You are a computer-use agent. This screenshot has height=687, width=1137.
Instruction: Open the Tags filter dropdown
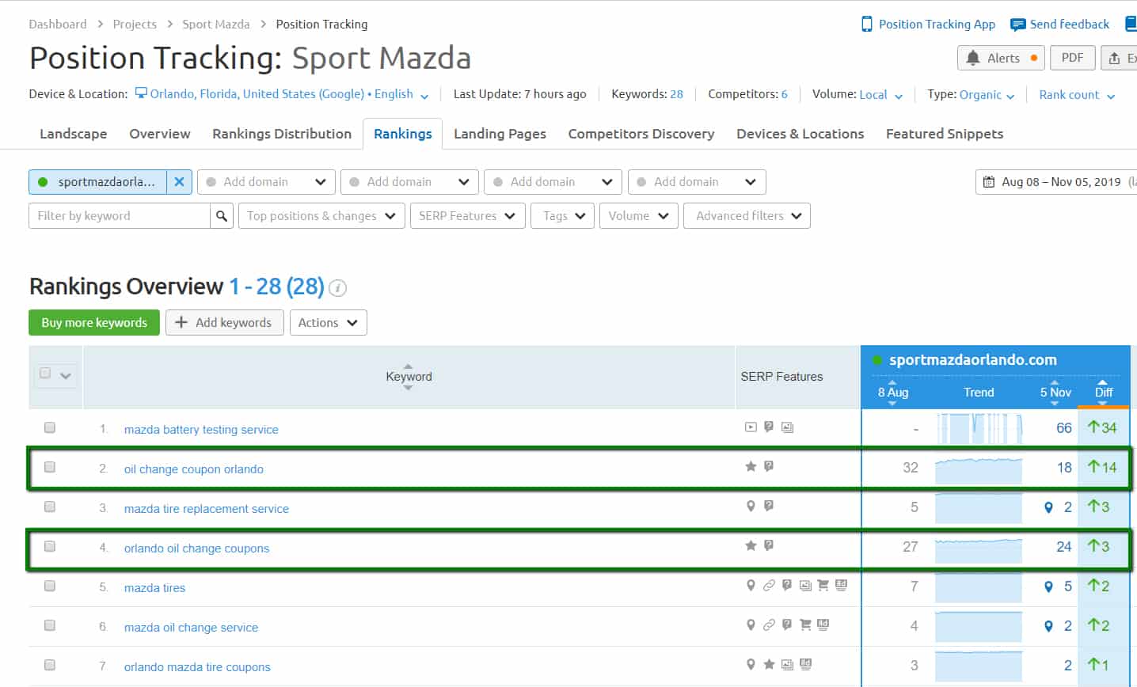pos(563,216)
